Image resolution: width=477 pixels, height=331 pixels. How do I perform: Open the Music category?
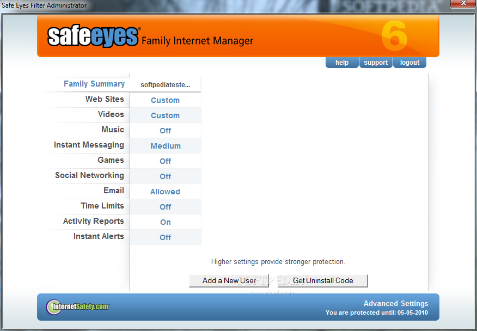[113, 130]
